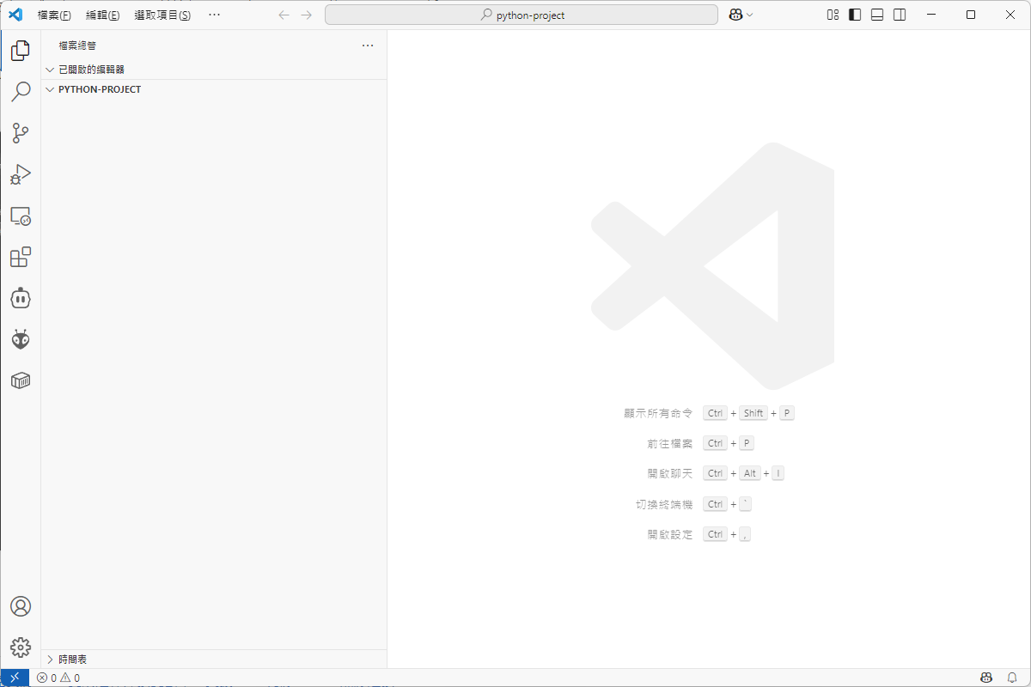Viewport: 1031px width, 687px height.
Task: Open the remote connection indicator in the status bar
Action: (14, 678)
